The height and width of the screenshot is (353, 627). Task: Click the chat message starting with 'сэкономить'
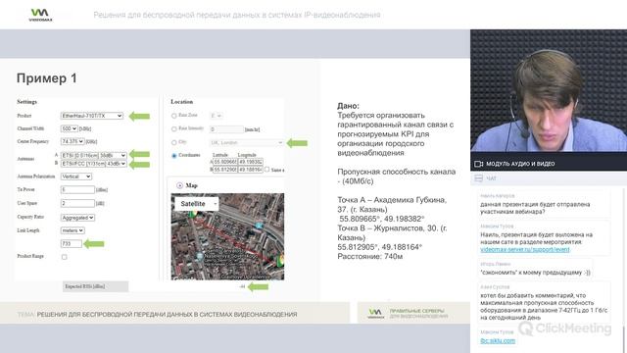(535, 273)
